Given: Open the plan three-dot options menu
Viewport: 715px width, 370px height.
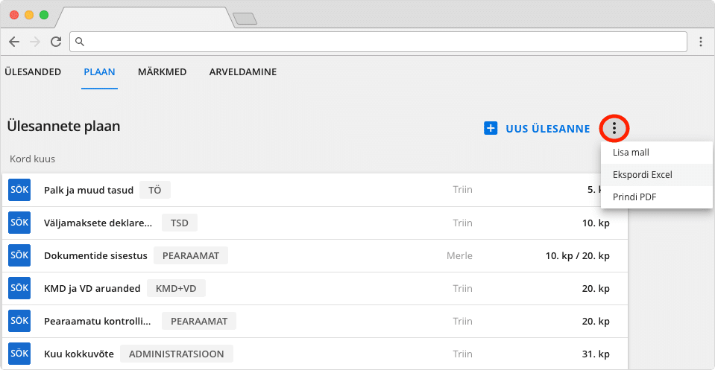Looking at the screenshot, I should [614, 128].
